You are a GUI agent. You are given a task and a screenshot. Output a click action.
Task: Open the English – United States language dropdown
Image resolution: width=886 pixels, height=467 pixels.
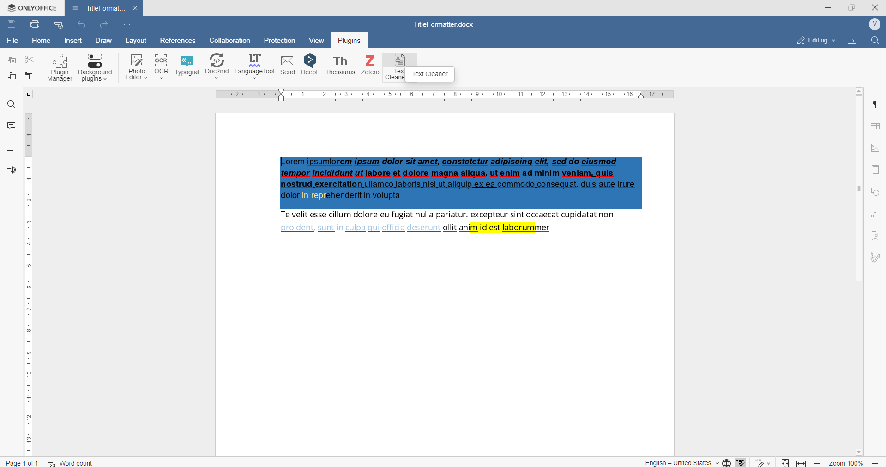pyautogui.click(x=681, y=463)
